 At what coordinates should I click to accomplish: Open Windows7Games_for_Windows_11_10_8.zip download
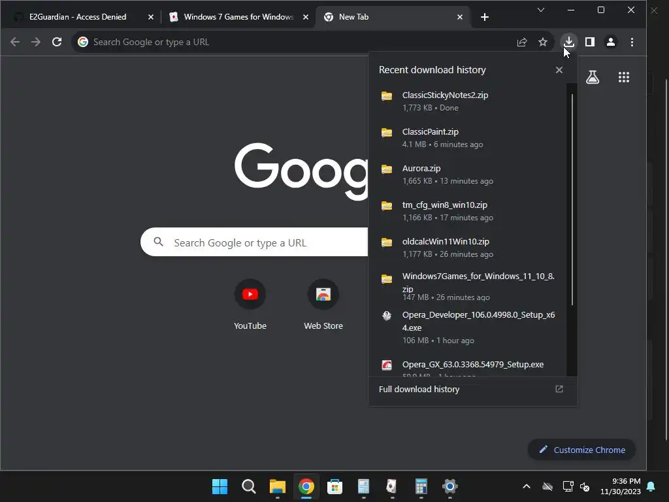click(x=468, y=286)
